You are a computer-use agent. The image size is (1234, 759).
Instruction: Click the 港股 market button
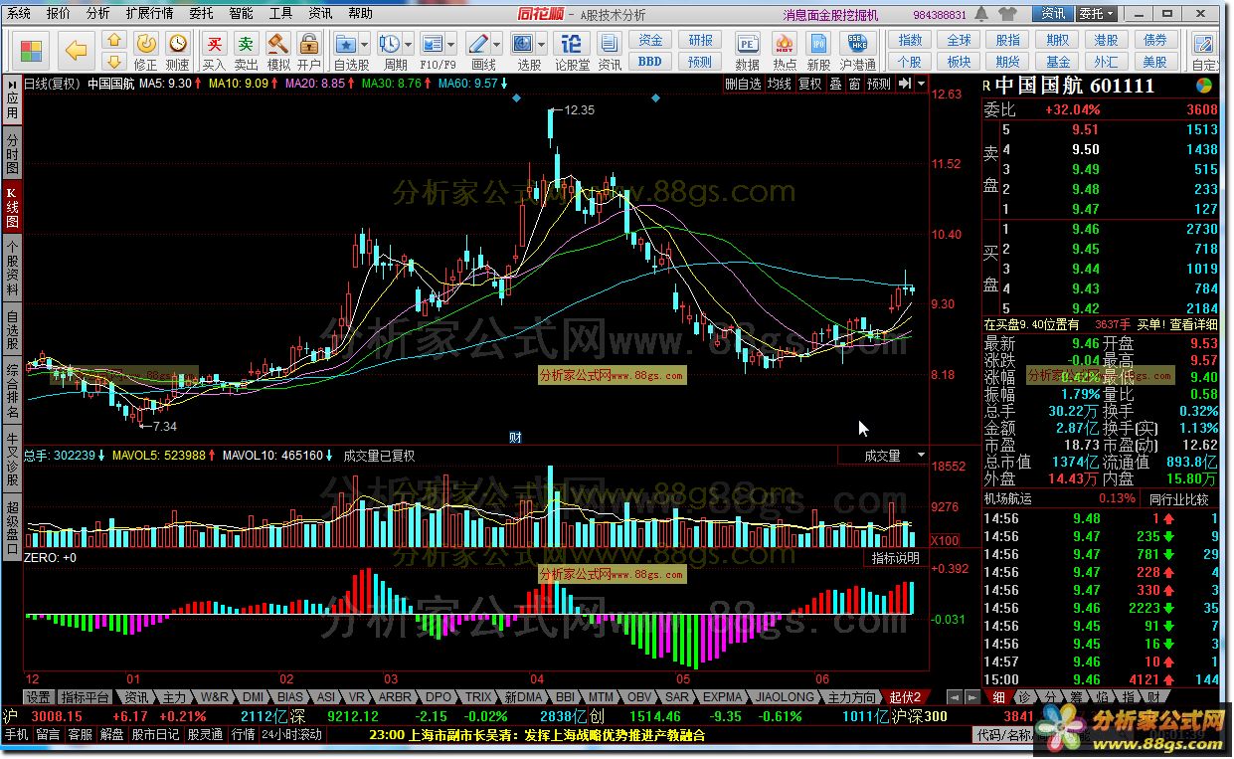tap(1106, 40)
